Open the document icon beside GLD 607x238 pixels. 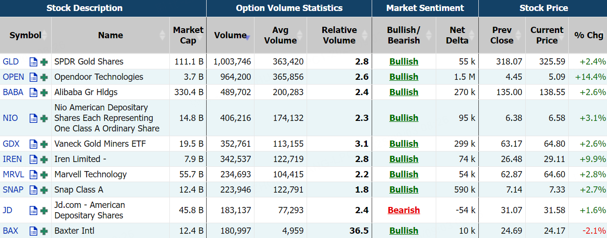pos(33,62)
